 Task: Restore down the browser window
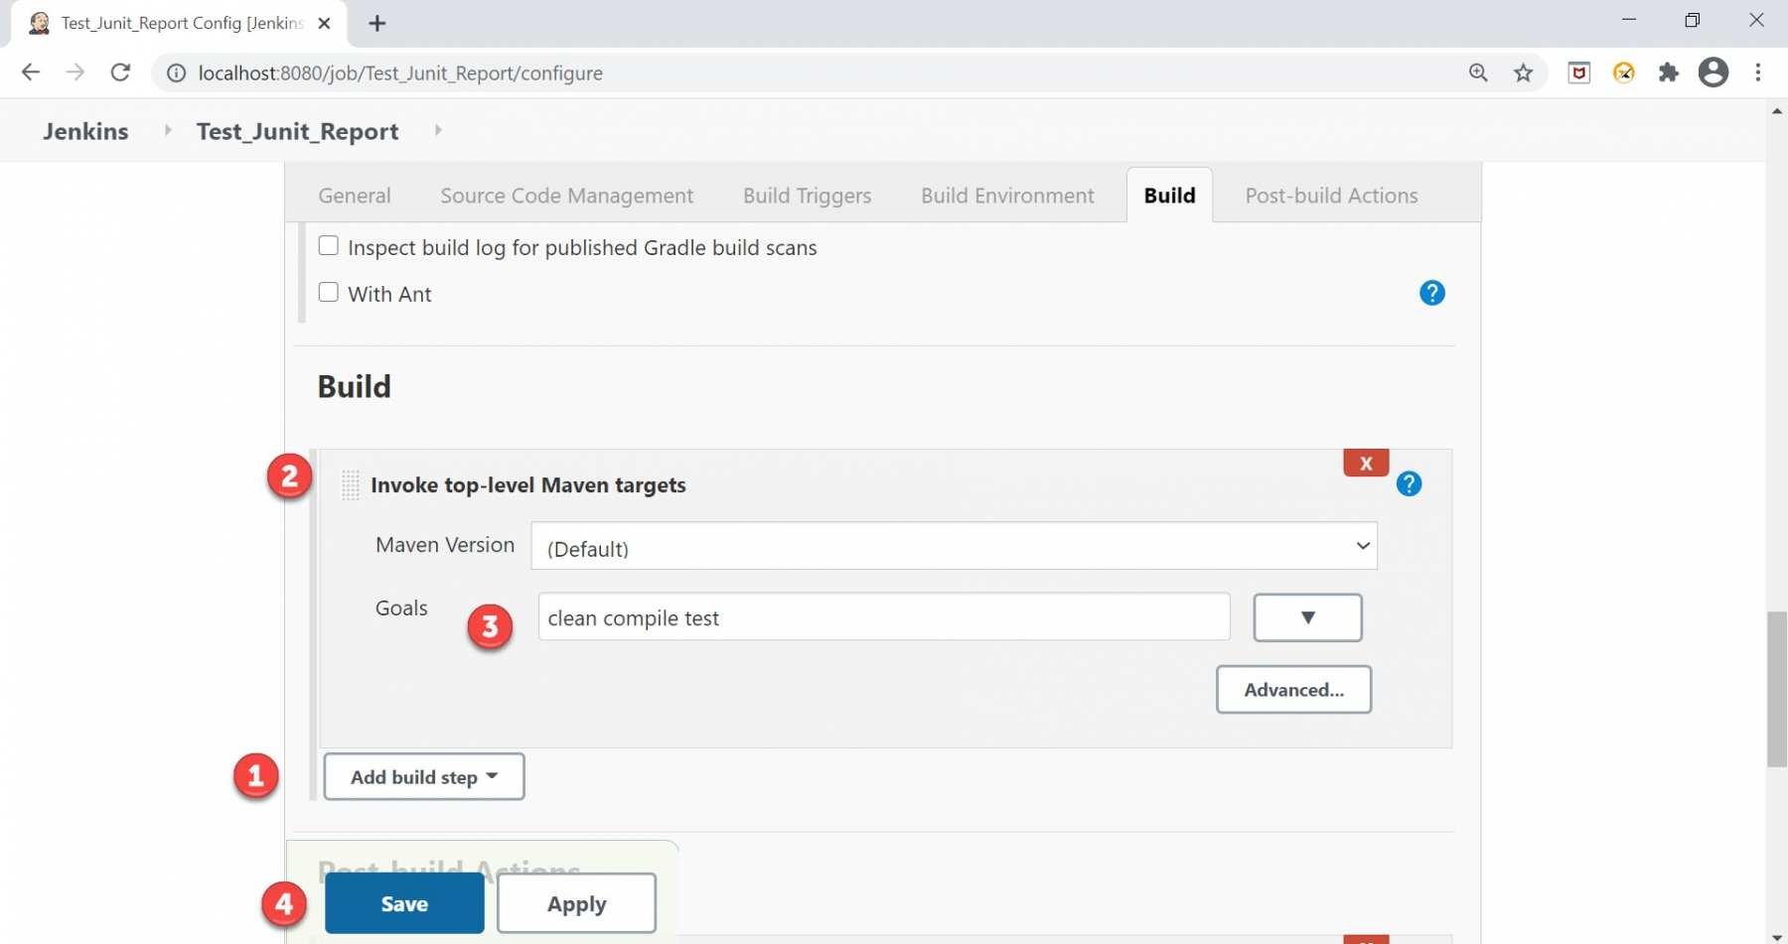(x=1693, y=20)
